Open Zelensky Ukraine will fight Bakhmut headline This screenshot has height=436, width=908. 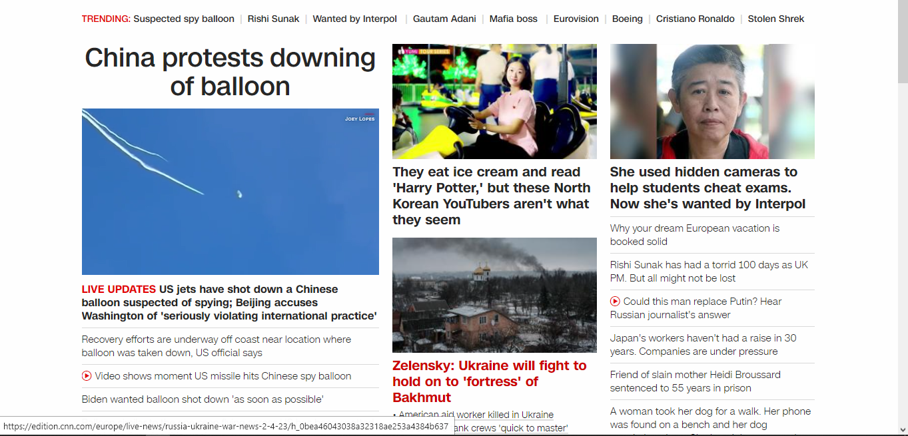(490, 381)
